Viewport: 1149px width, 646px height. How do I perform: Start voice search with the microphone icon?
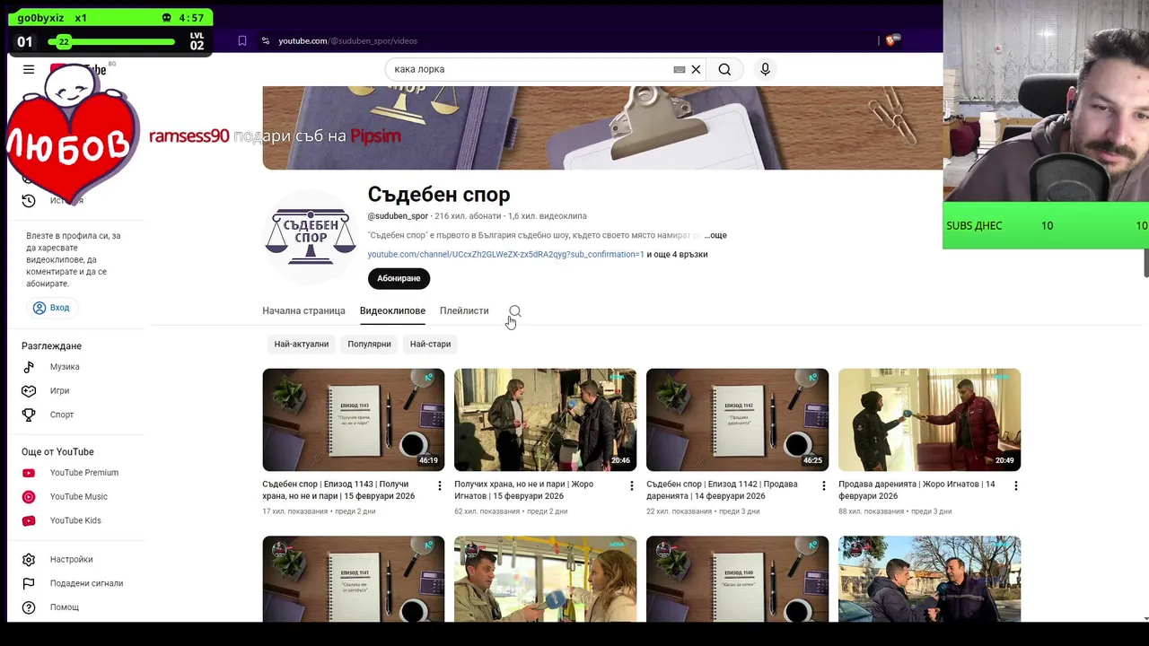tap(765, 69)
